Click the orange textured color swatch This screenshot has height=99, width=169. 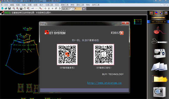pos(78,9)
